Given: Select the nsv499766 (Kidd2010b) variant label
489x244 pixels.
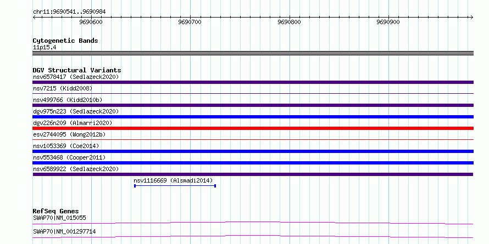Looking at the screenshot, I should pos(68,100).
